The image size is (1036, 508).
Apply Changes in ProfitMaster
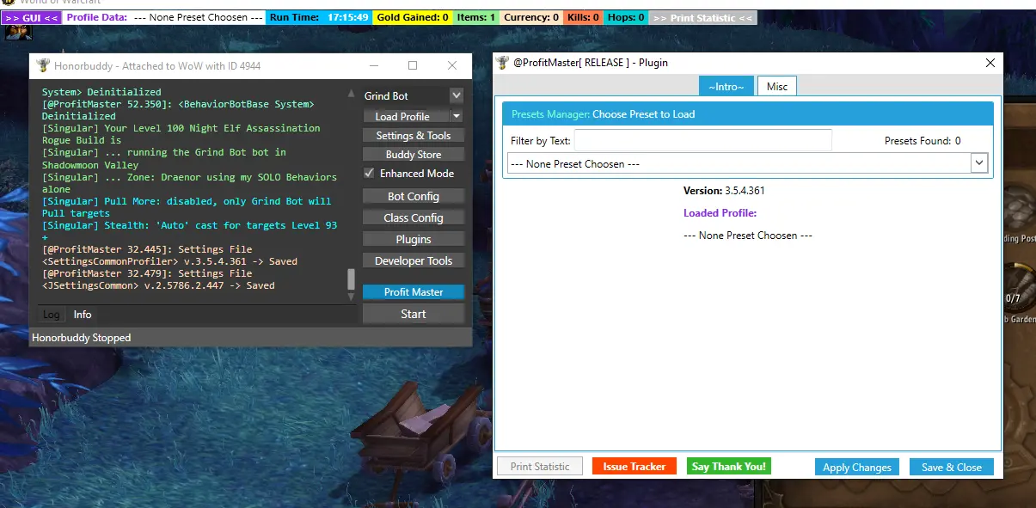coord(857,468)
